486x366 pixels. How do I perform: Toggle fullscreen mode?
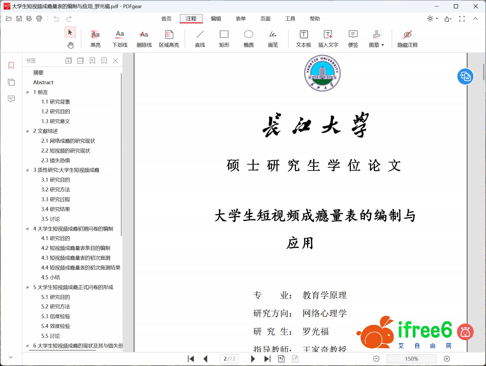462,19
